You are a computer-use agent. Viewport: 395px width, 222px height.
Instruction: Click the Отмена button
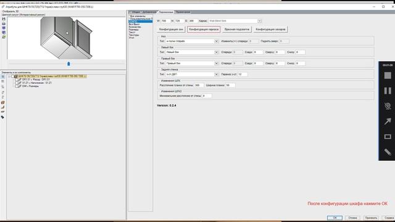pos(352,218)
